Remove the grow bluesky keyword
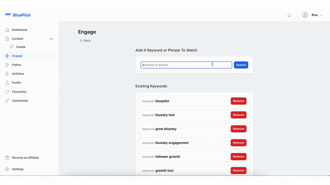Viewport: 330px width, 185px height. click(238, 129)
